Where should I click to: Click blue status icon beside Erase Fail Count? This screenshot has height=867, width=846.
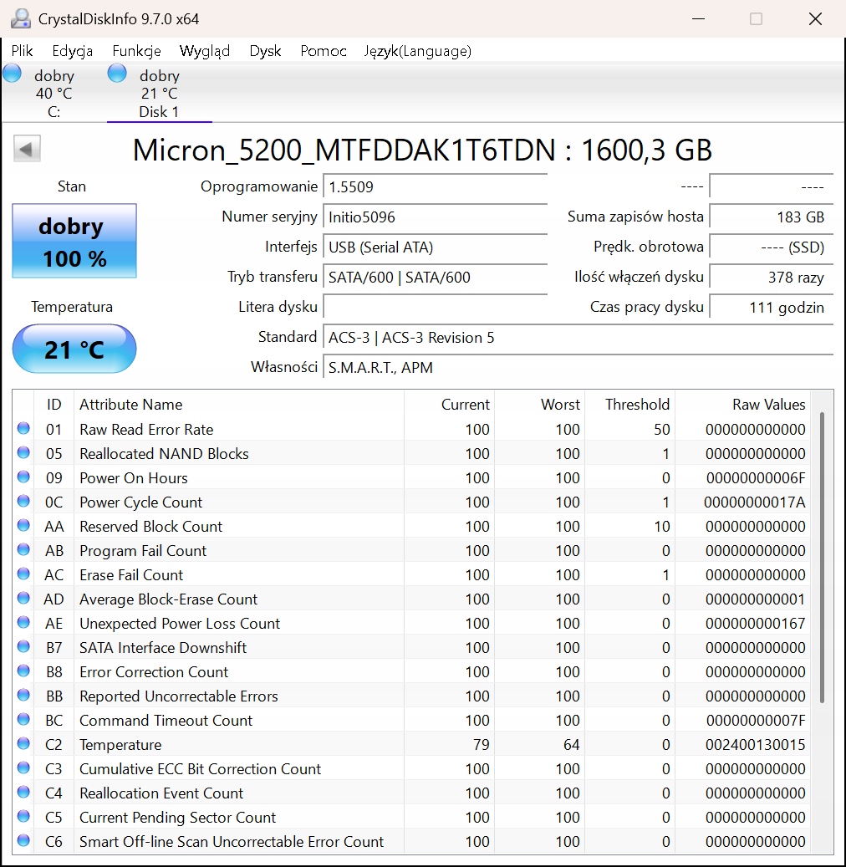pos(24,574)
